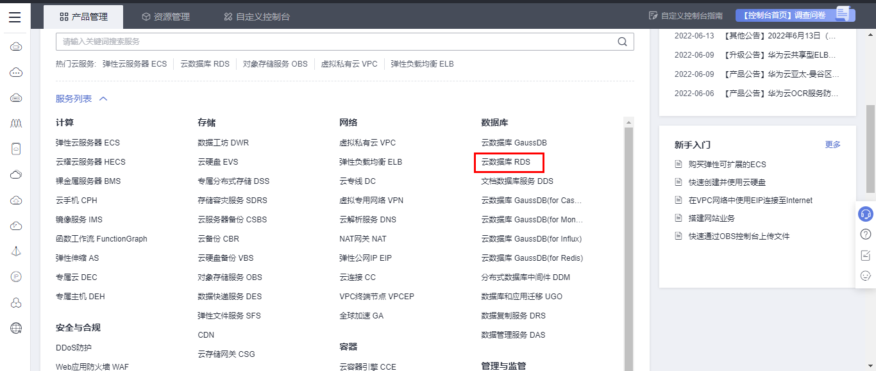
Task: Click the double cloud sidebar icon
Action: pos(17,174)
